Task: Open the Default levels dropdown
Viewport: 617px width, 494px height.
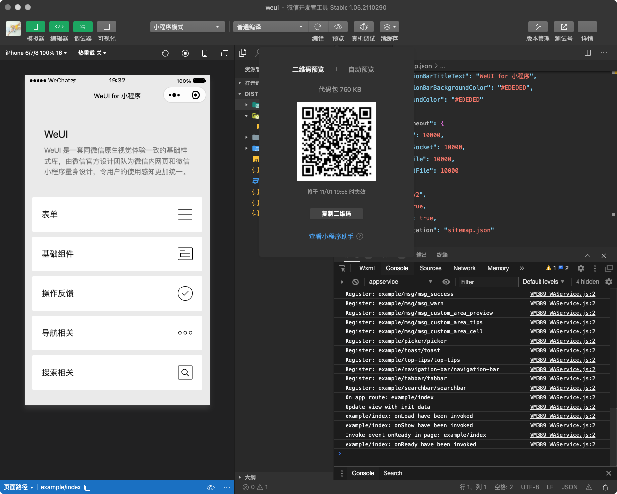Action: [x=543, y=282]
